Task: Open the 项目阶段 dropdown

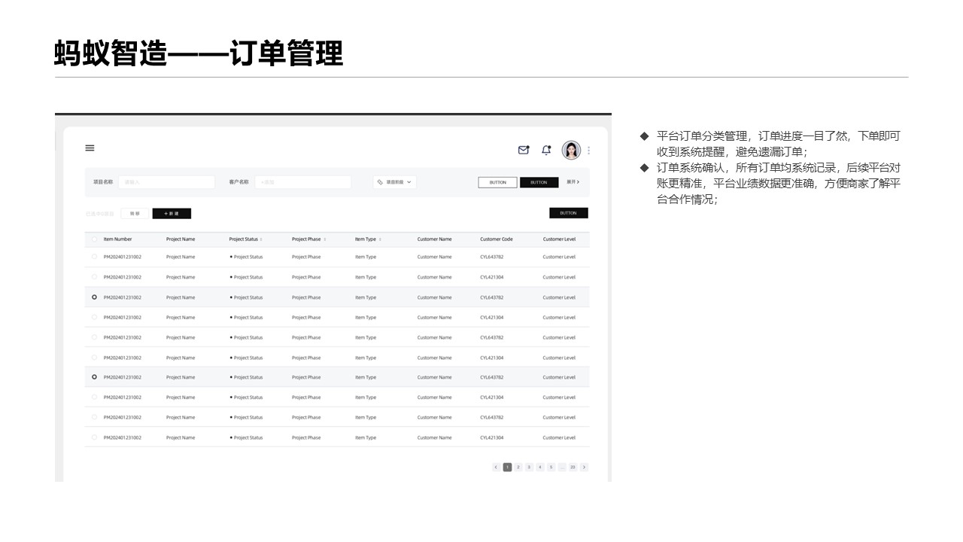Action: pyautogui.click(x=394, y=182)
